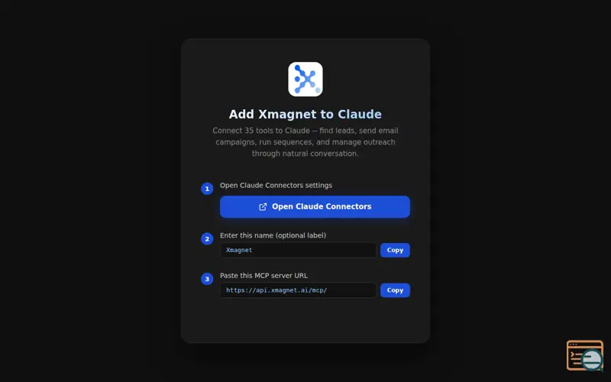Click the 'Add Xmagnet to Claude' heading
The height and width of the screenshot is (382, 611).
point(305,114)
